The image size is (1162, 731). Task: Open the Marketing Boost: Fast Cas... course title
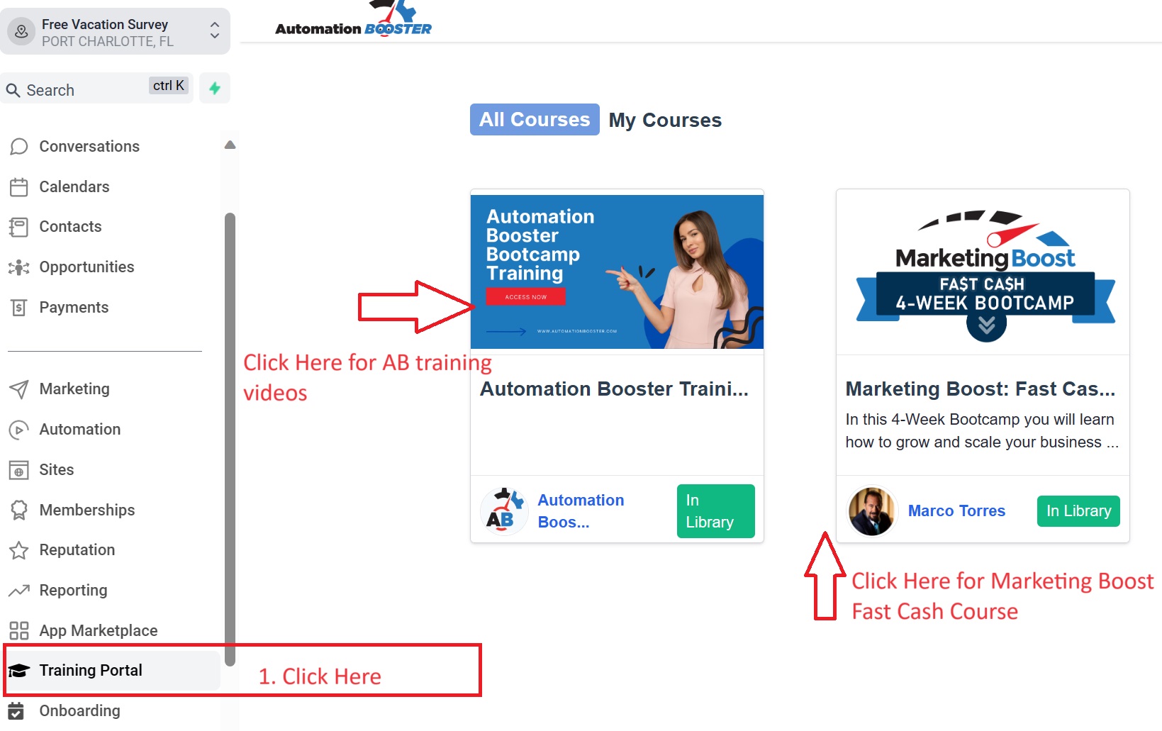click(981, 389)
